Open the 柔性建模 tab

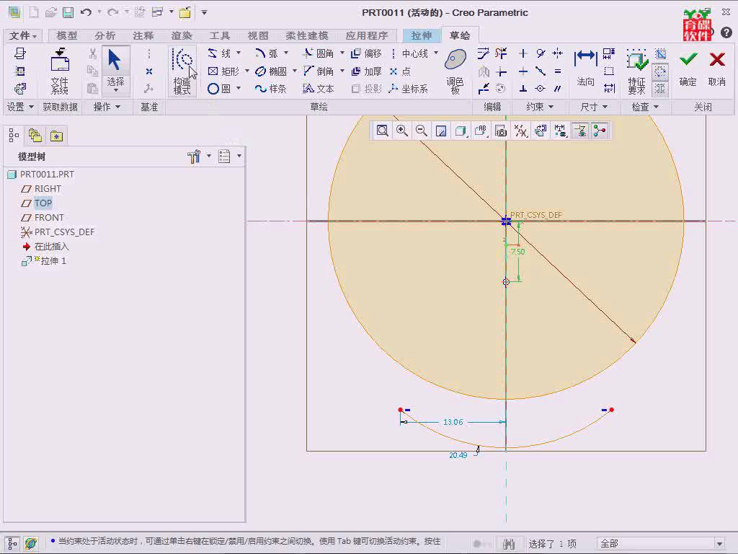[x=307, y=36]
